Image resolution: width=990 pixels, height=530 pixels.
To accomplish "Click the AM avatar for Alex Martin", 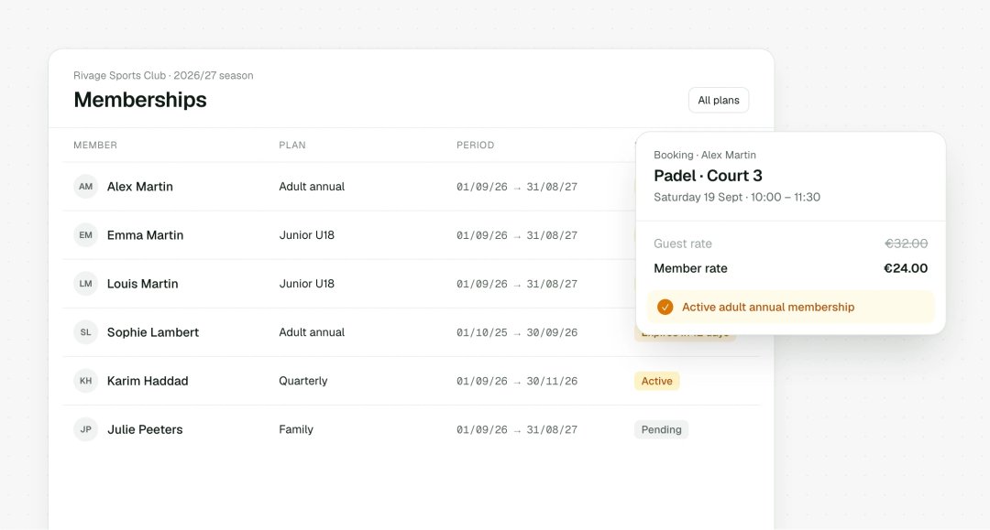I will 86,187.
